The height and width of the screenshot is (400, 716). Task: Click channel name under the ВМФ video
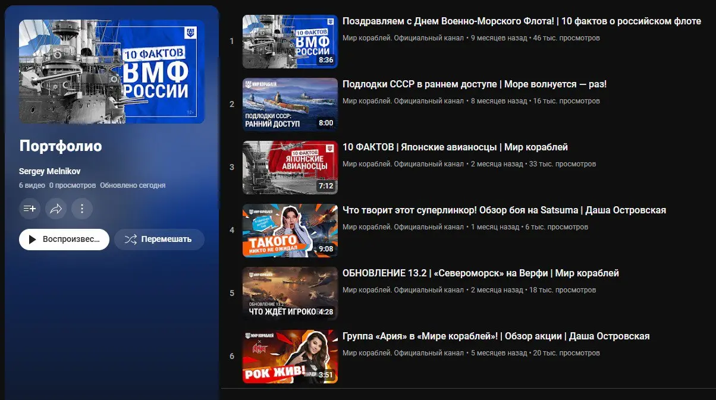(403, 38)
